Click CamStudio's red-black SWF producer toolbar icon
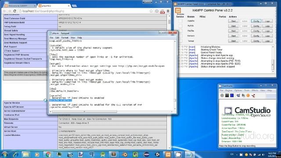The image size is (281, 158). 253,96
